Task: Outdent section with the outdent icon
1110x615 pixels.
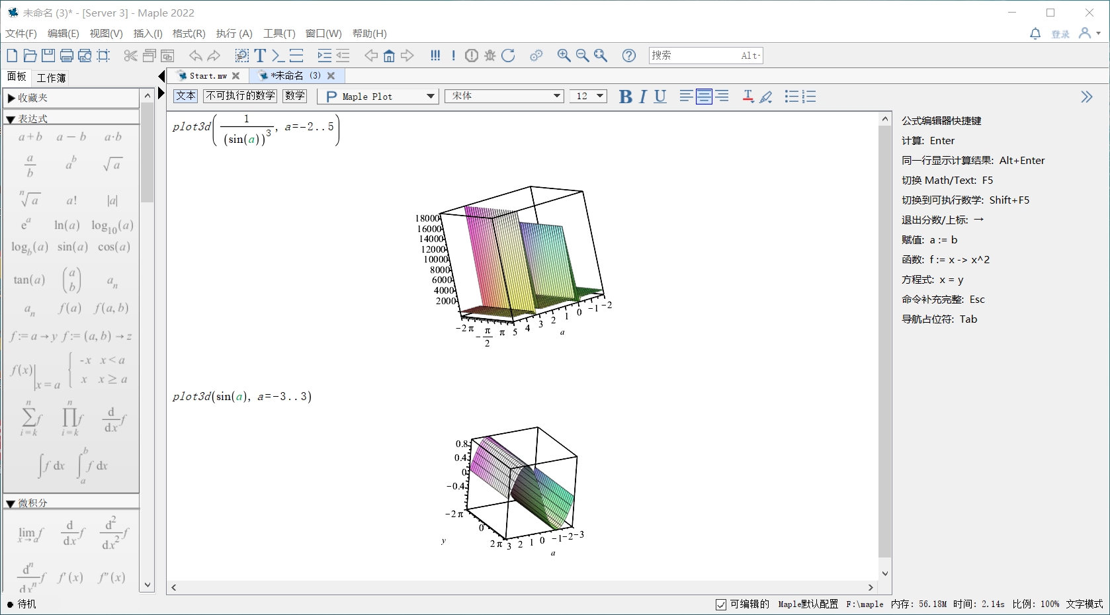Action: (343, 56)
